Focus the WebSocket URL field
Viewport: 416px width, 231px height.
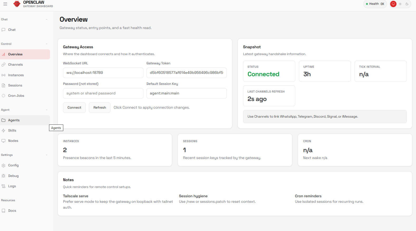click(103, 73)
